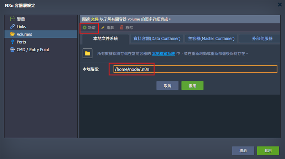
Task: Click the red trash 移除 icon
Action: (122, 28)
